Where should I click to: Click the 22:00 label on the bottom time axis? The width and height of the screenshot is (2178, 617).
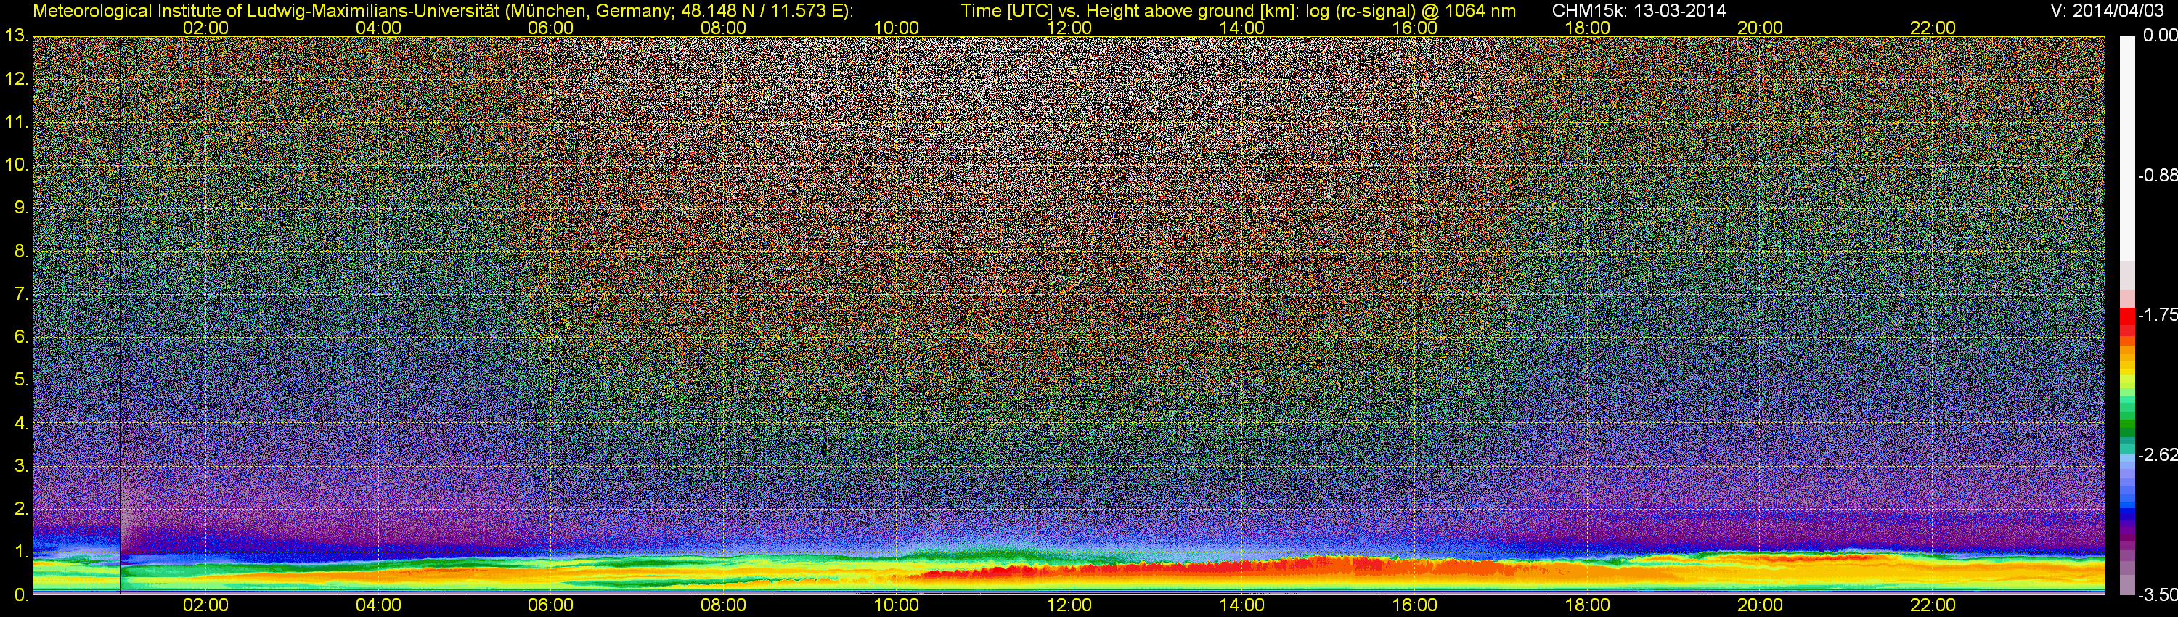[x=1933, y=605]
